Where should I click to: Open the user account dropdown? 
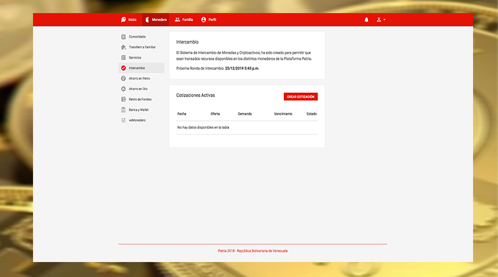pos(381,20)
